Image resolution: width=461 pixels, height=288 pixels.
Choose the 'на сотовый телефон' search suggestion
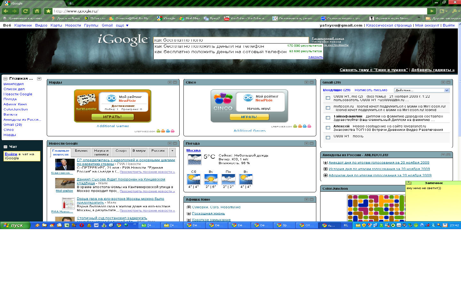point(239,52)
